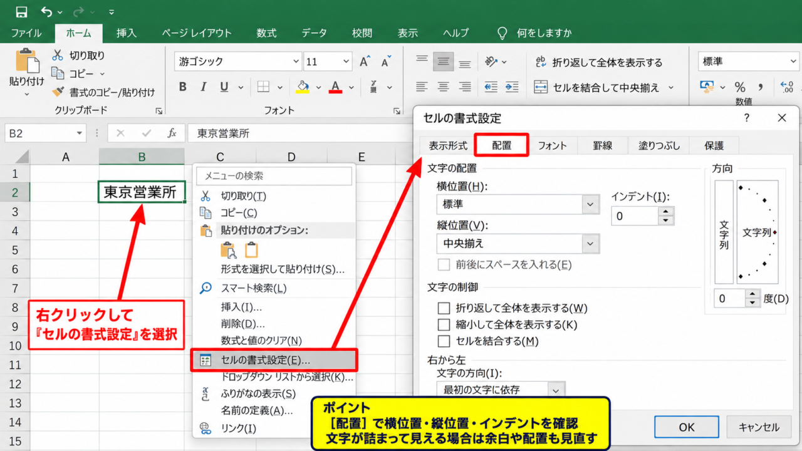Toggle Italic formatting in ribbon
The image size is (802, 451).
coord(204,87)
